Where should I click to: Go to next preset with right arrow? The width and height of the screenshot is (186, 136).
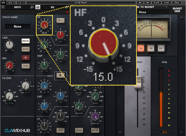point(147,2)
